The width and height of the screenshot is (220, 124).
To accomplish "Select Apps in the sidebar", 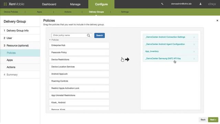I will pos(20,60).
